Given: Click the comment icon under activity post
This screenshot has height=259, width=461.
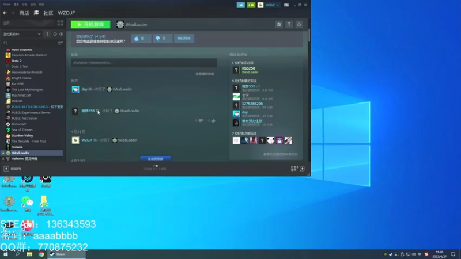Looking at the screenshot, I should click(201, 120).
